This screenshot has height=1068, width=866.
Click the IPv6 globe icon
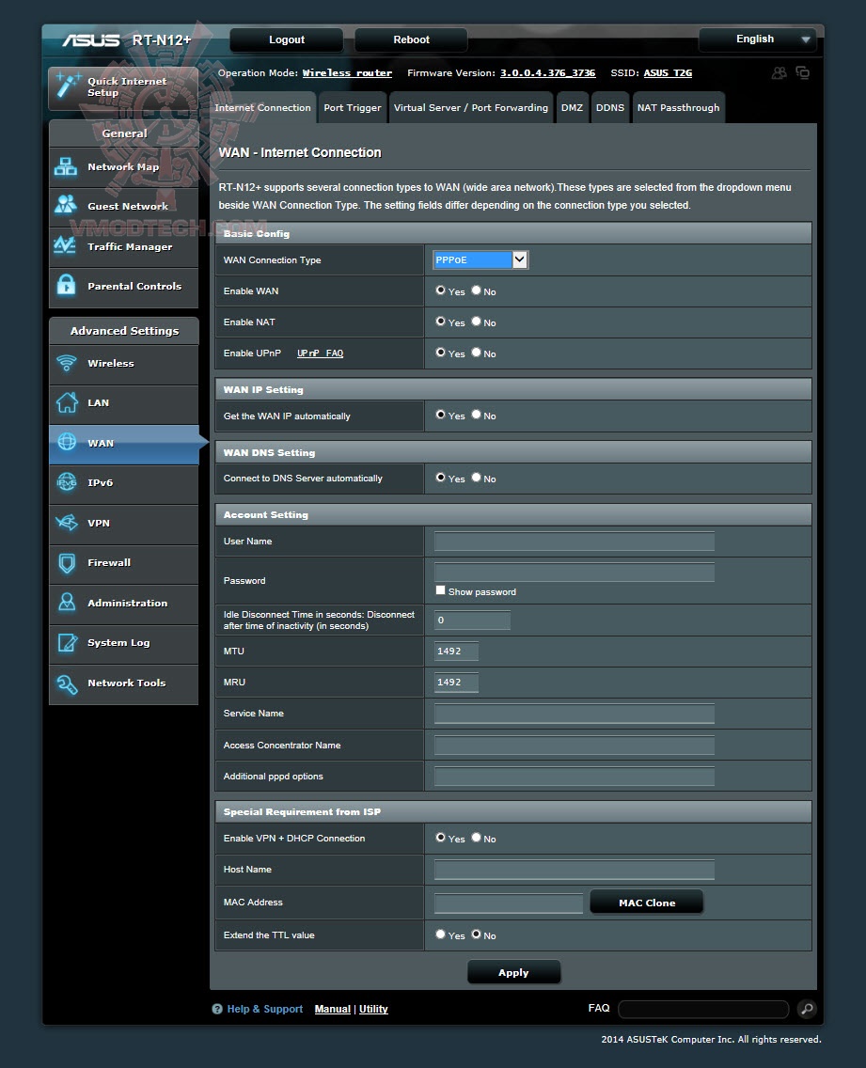[67, 482]
